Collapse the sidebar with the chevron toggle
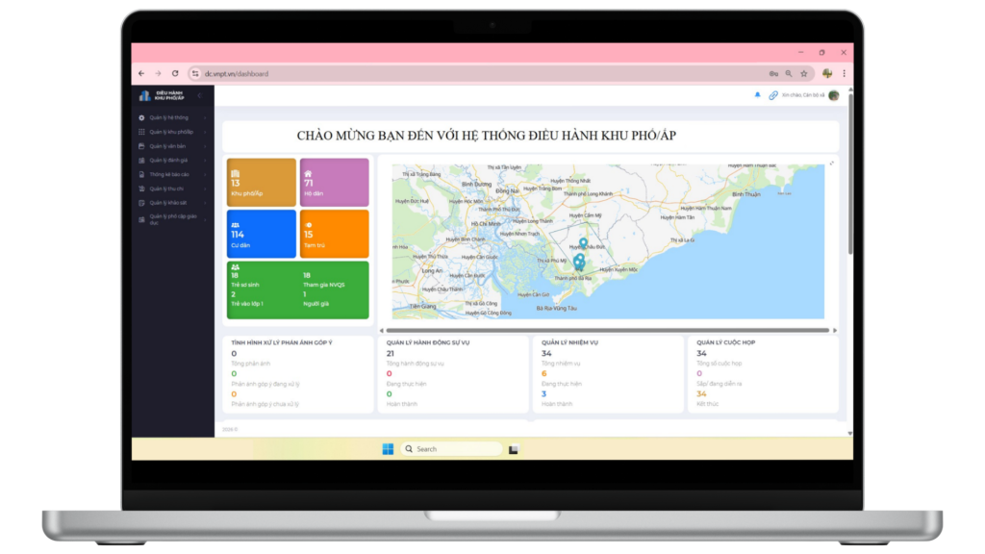 (200, 95)
